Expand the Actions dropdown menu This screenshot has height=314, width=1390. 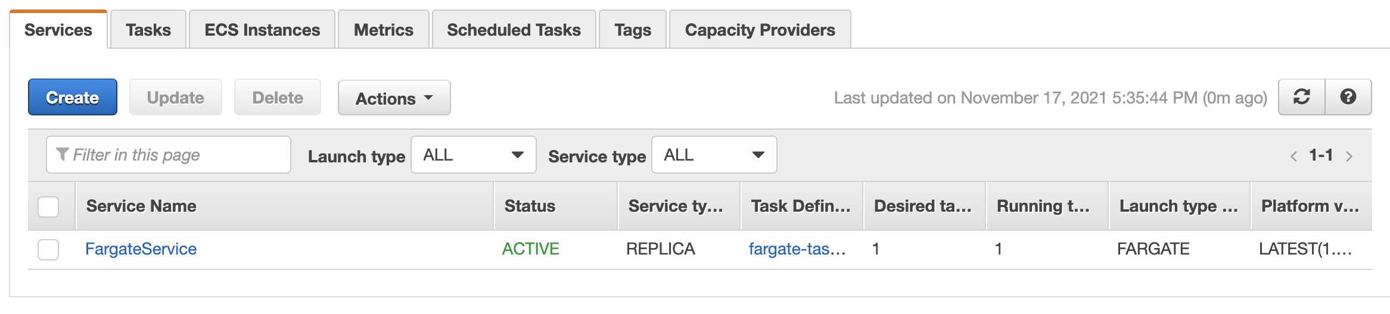[x=394, y=98]
